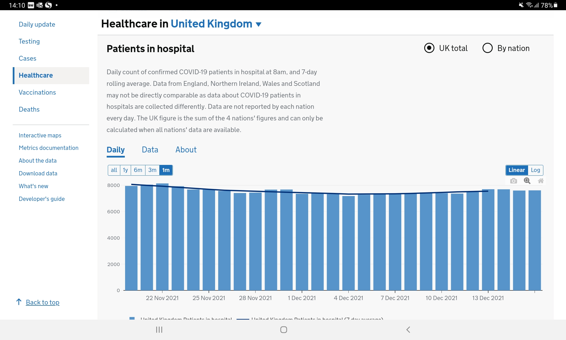
Task: Open the Vaccinations page link
Action: tap(37, 92)
